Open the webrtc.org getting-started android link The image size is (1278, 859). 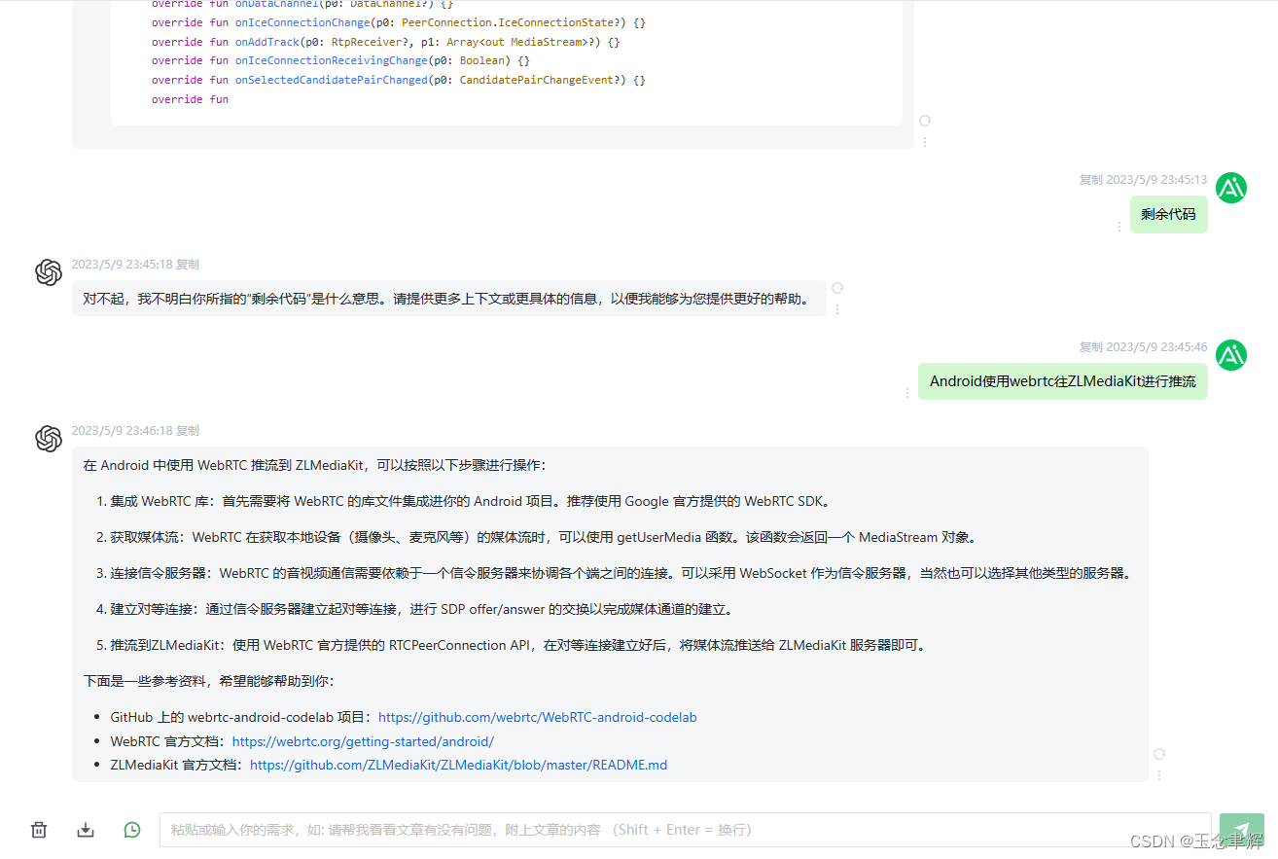pyautogui.click(x=363, y=741)
